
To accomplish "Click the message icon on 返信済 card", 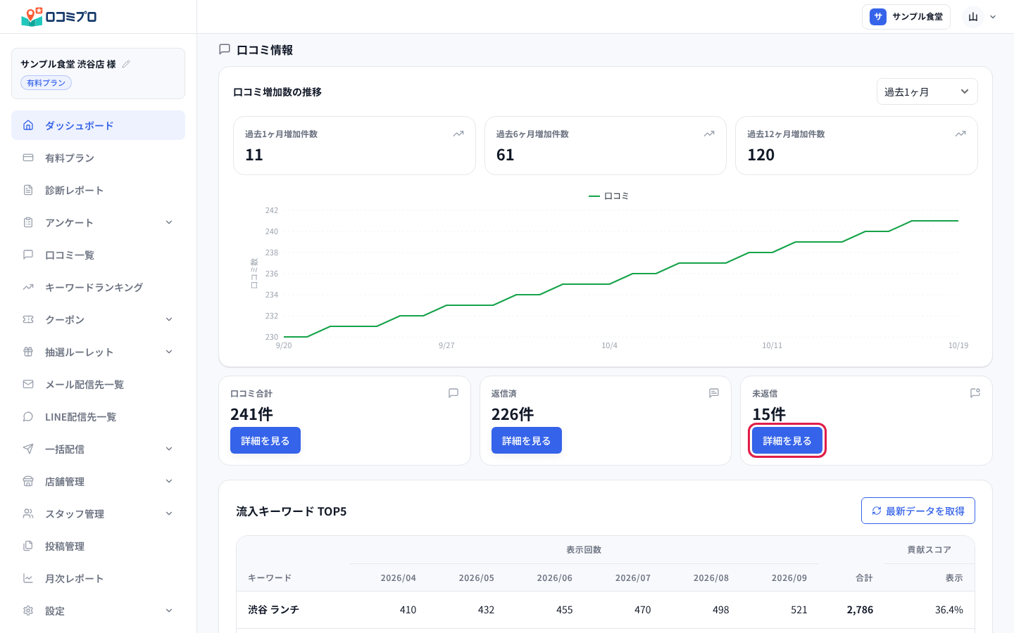I will point(714,393).
